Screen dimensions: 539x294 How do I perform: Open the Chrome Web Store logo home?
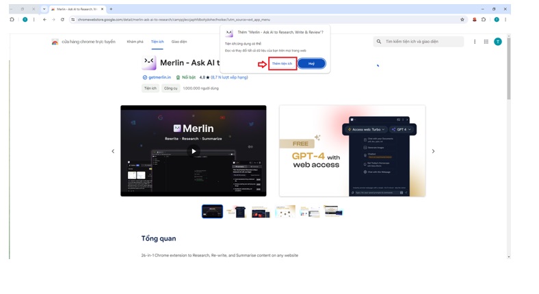55,42
